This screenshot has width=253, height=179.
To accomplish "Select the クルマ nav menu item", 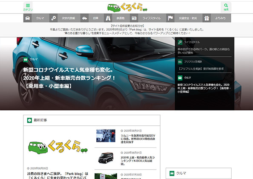I will [x=40, y=18].
